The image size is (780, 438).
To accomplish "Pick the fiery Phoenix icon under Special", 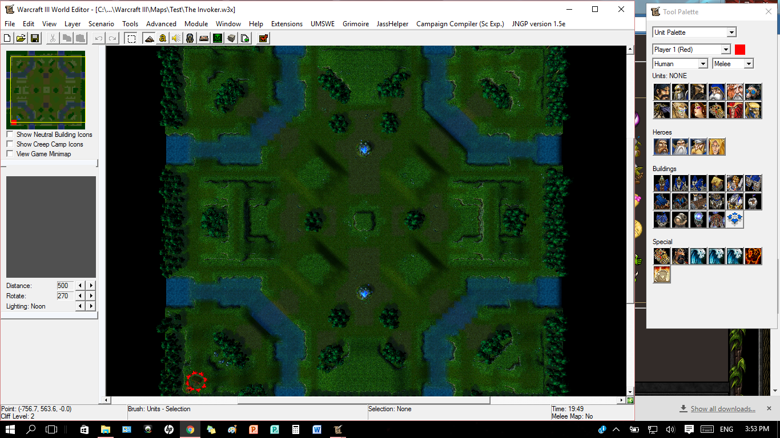I will point(753,256).
